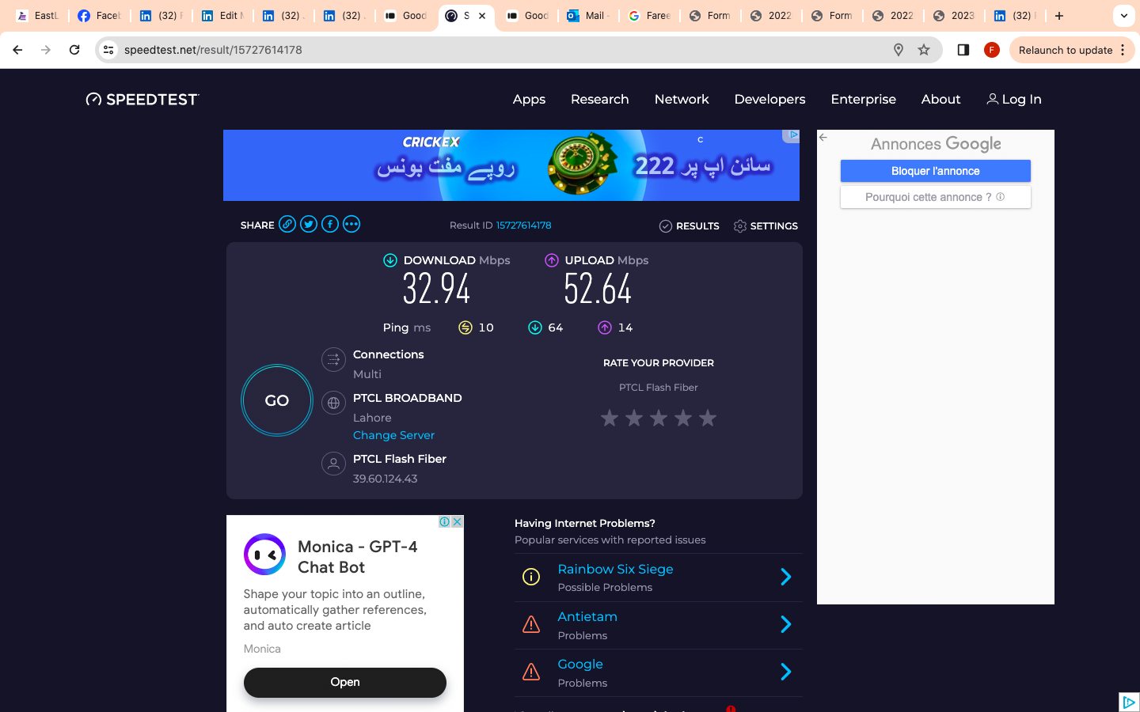Image resolution: width=1140 pixels, height=712 pixels.
Task: Click Open on the Monica ad
Action: pyautogui.click(x=345, y=682)
